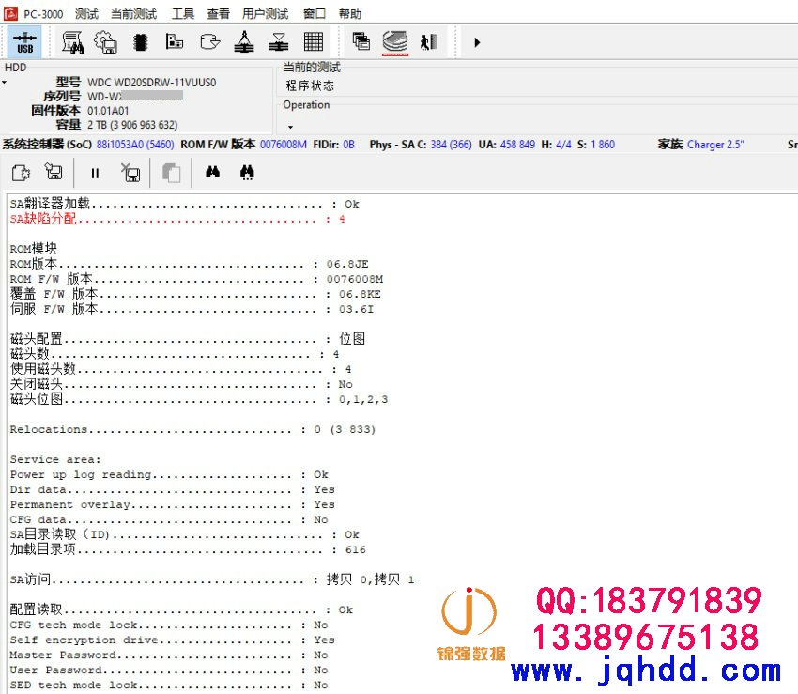Click the Power up log reading line

coord(169,474)
